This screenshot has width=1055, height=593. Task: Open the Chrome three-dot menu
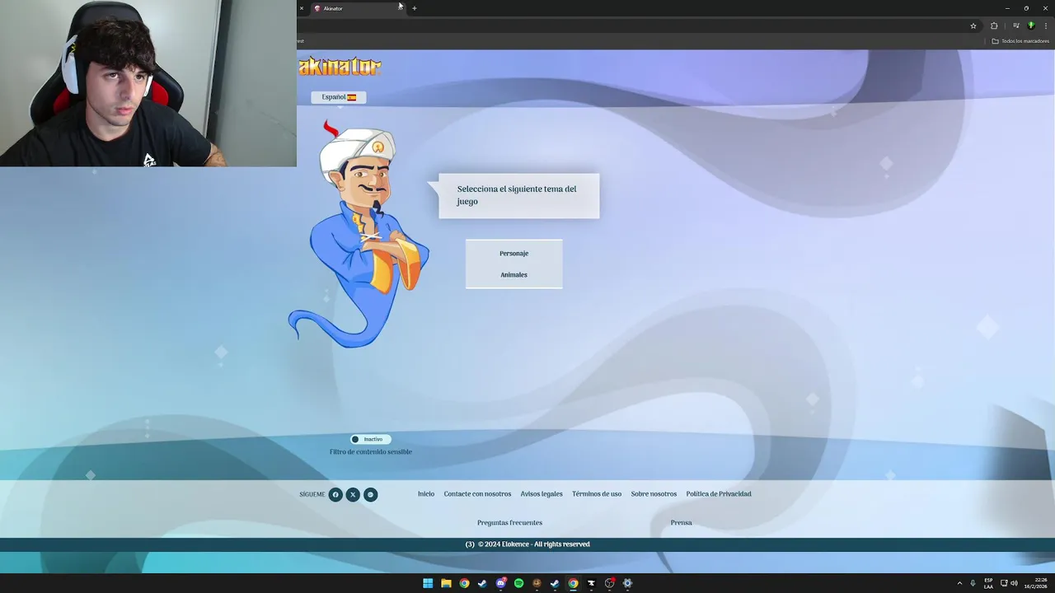1045,26
